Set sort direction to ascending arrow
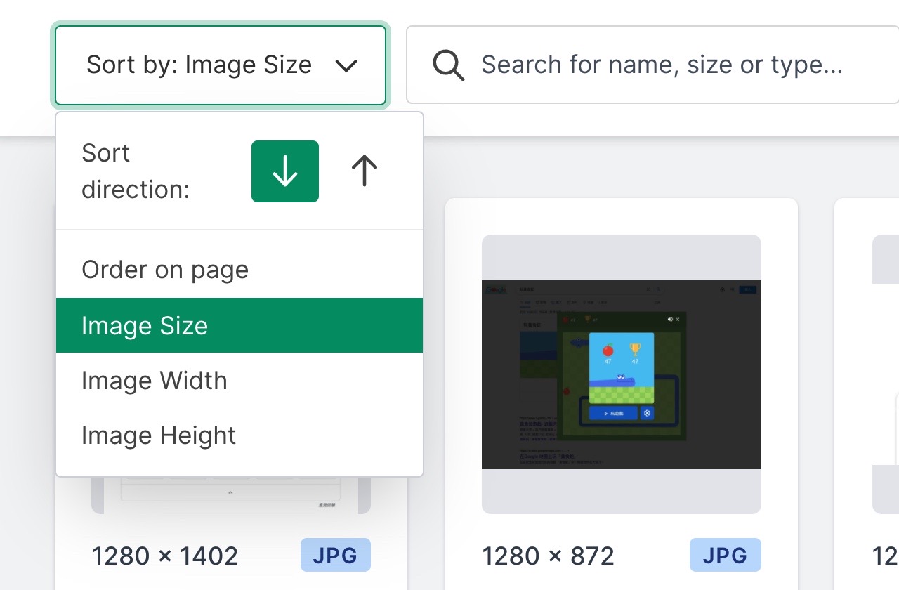The width and height of the screenshot is (899, 590). pos(365,171)
